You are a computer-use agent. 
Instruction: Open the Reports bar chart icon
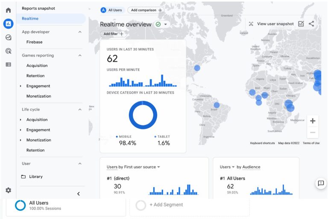tap(8, 24)
